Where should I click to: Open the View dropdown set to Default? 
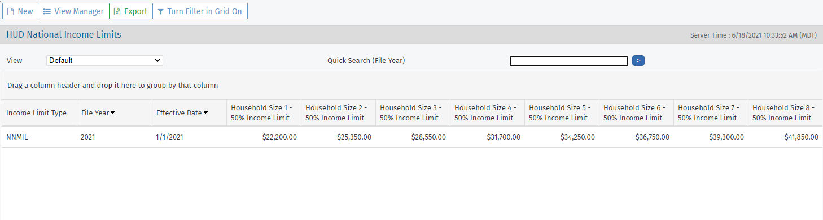[104, 60]
